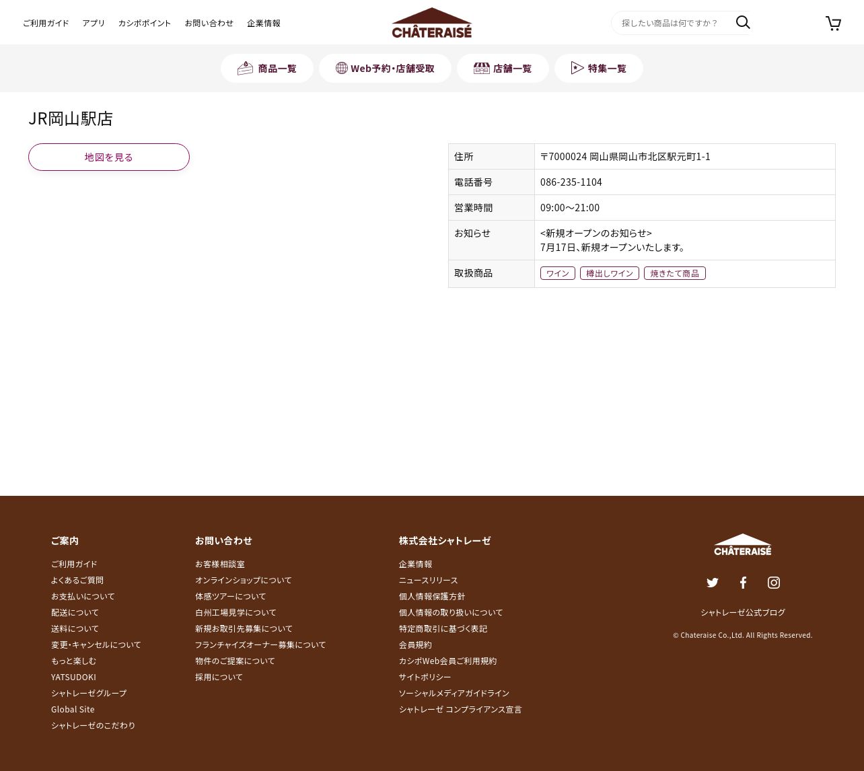Open シャトレーゼ公式ブログ link
This screenshot has width=864, height=771.
pyautogui.click(x=743, y=612)
